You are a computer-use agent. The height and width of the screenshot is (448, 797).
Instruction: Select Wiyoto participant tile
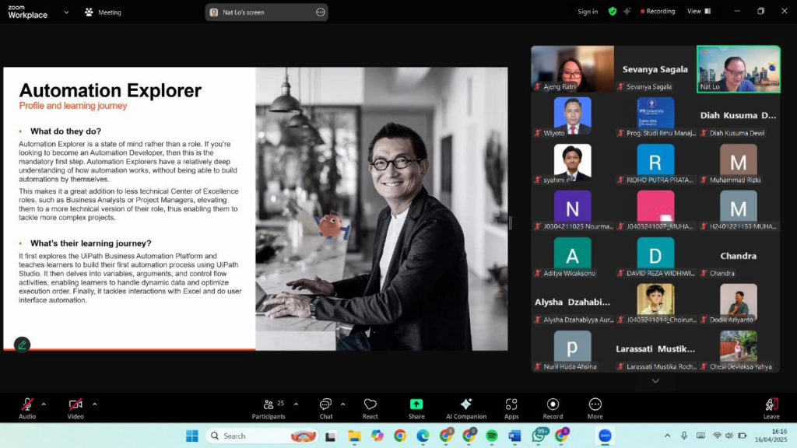pos(572,116)
